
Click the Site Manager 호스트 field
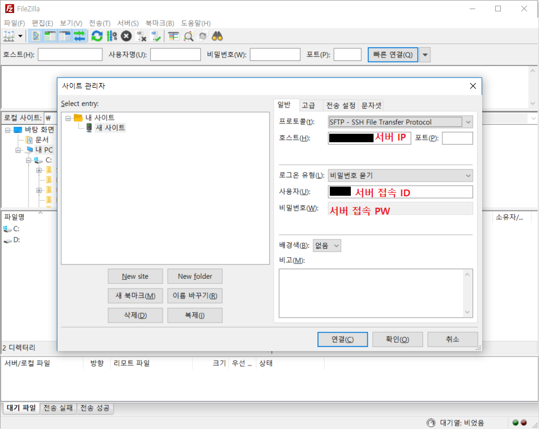pyautogui.click(x=370, y=138)
